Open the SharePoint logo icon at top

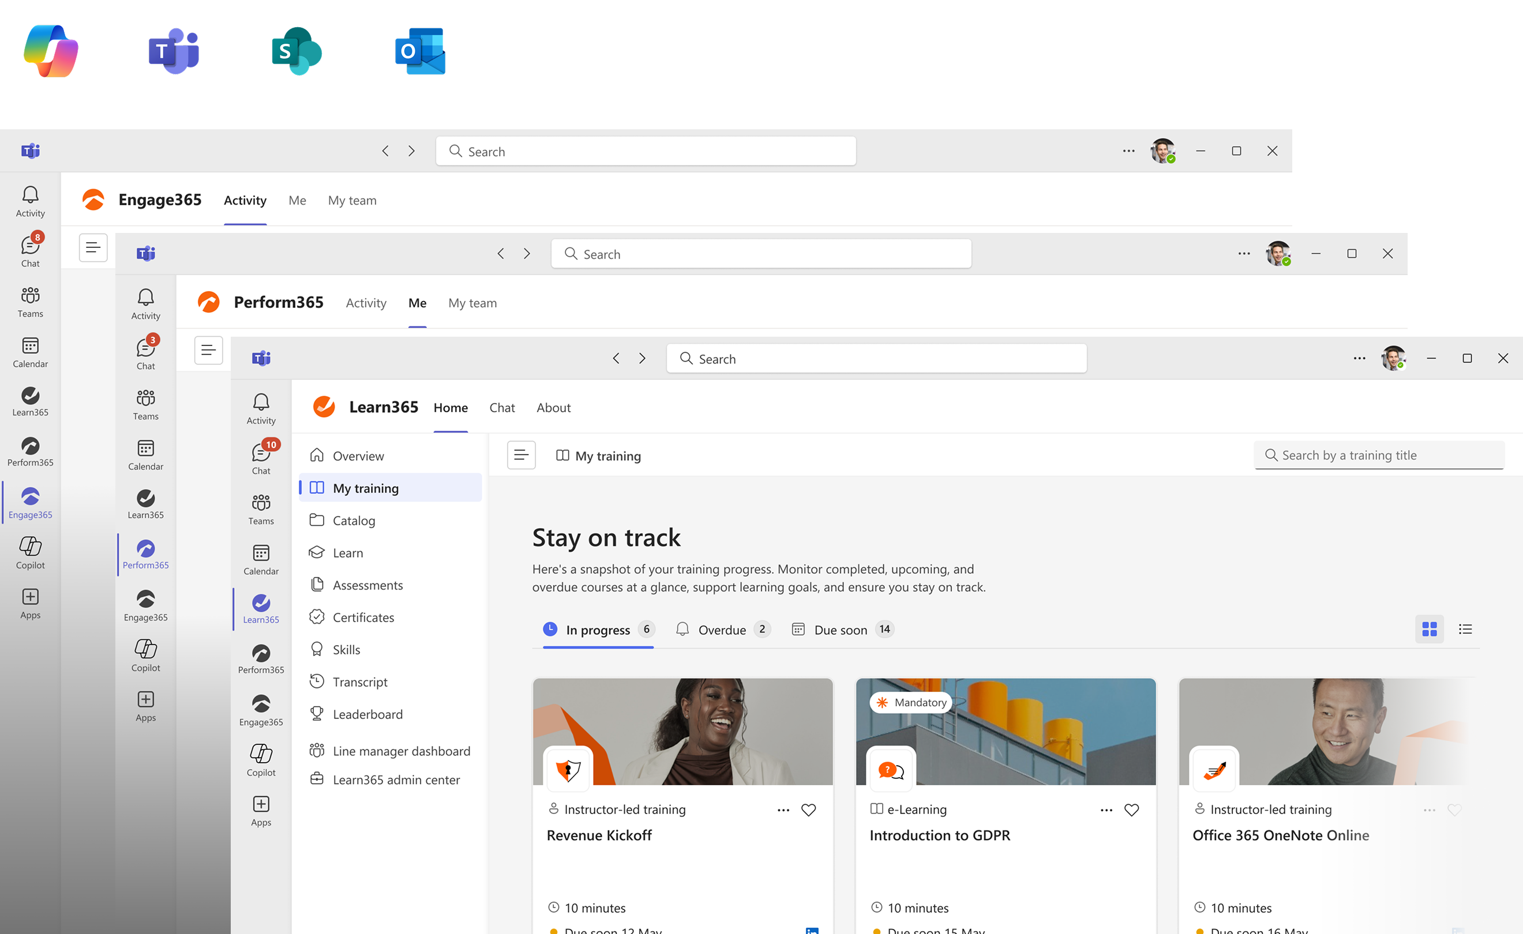(x=297, y=51)
